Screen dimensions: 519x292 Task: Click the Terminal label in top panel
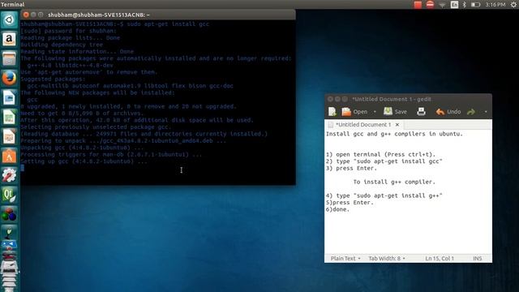[x=13, y=4]
